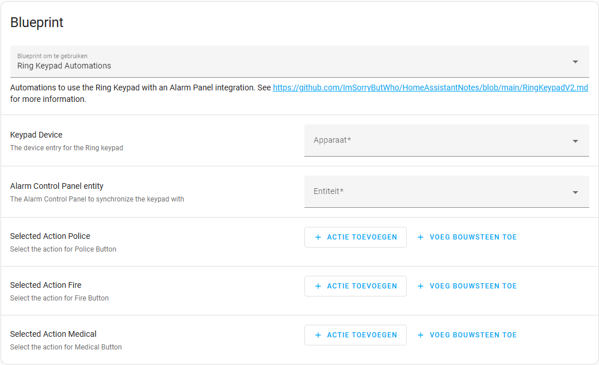Click 'Select the action for Fire Button' text
Viewport: 599px width, 365px height.
pyautogui.click(x=59, y=298)
